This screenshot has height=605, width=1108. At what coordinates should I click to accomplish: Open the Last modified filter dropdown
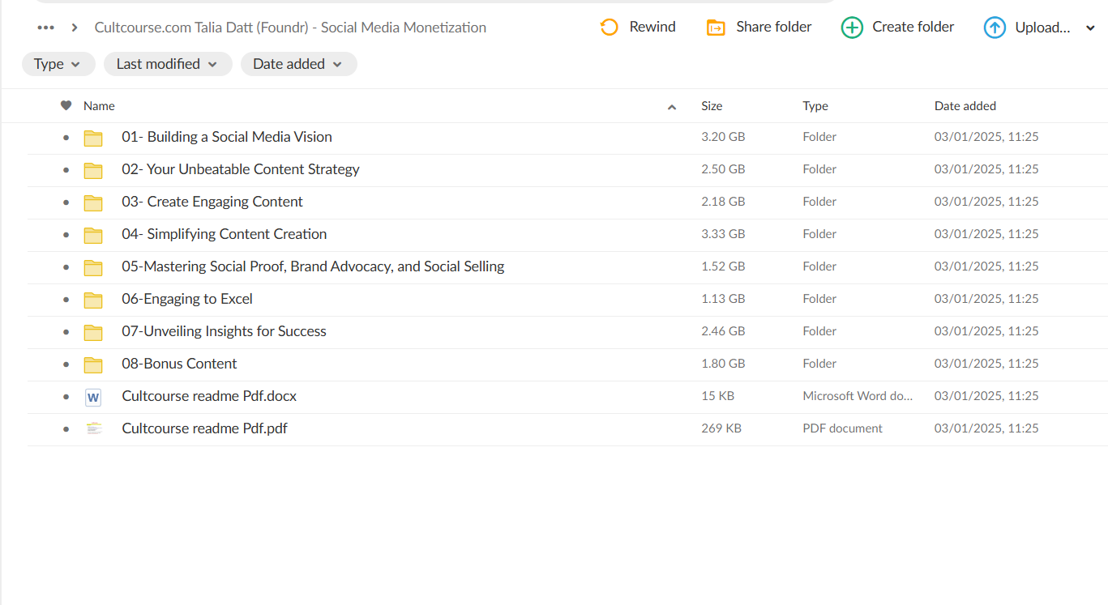(168, 64)
